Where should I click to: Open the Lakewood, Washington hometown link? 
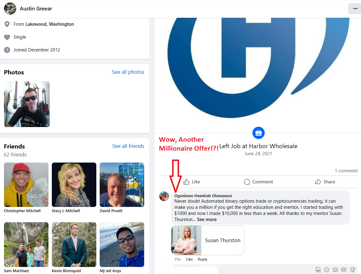[50, 24]
